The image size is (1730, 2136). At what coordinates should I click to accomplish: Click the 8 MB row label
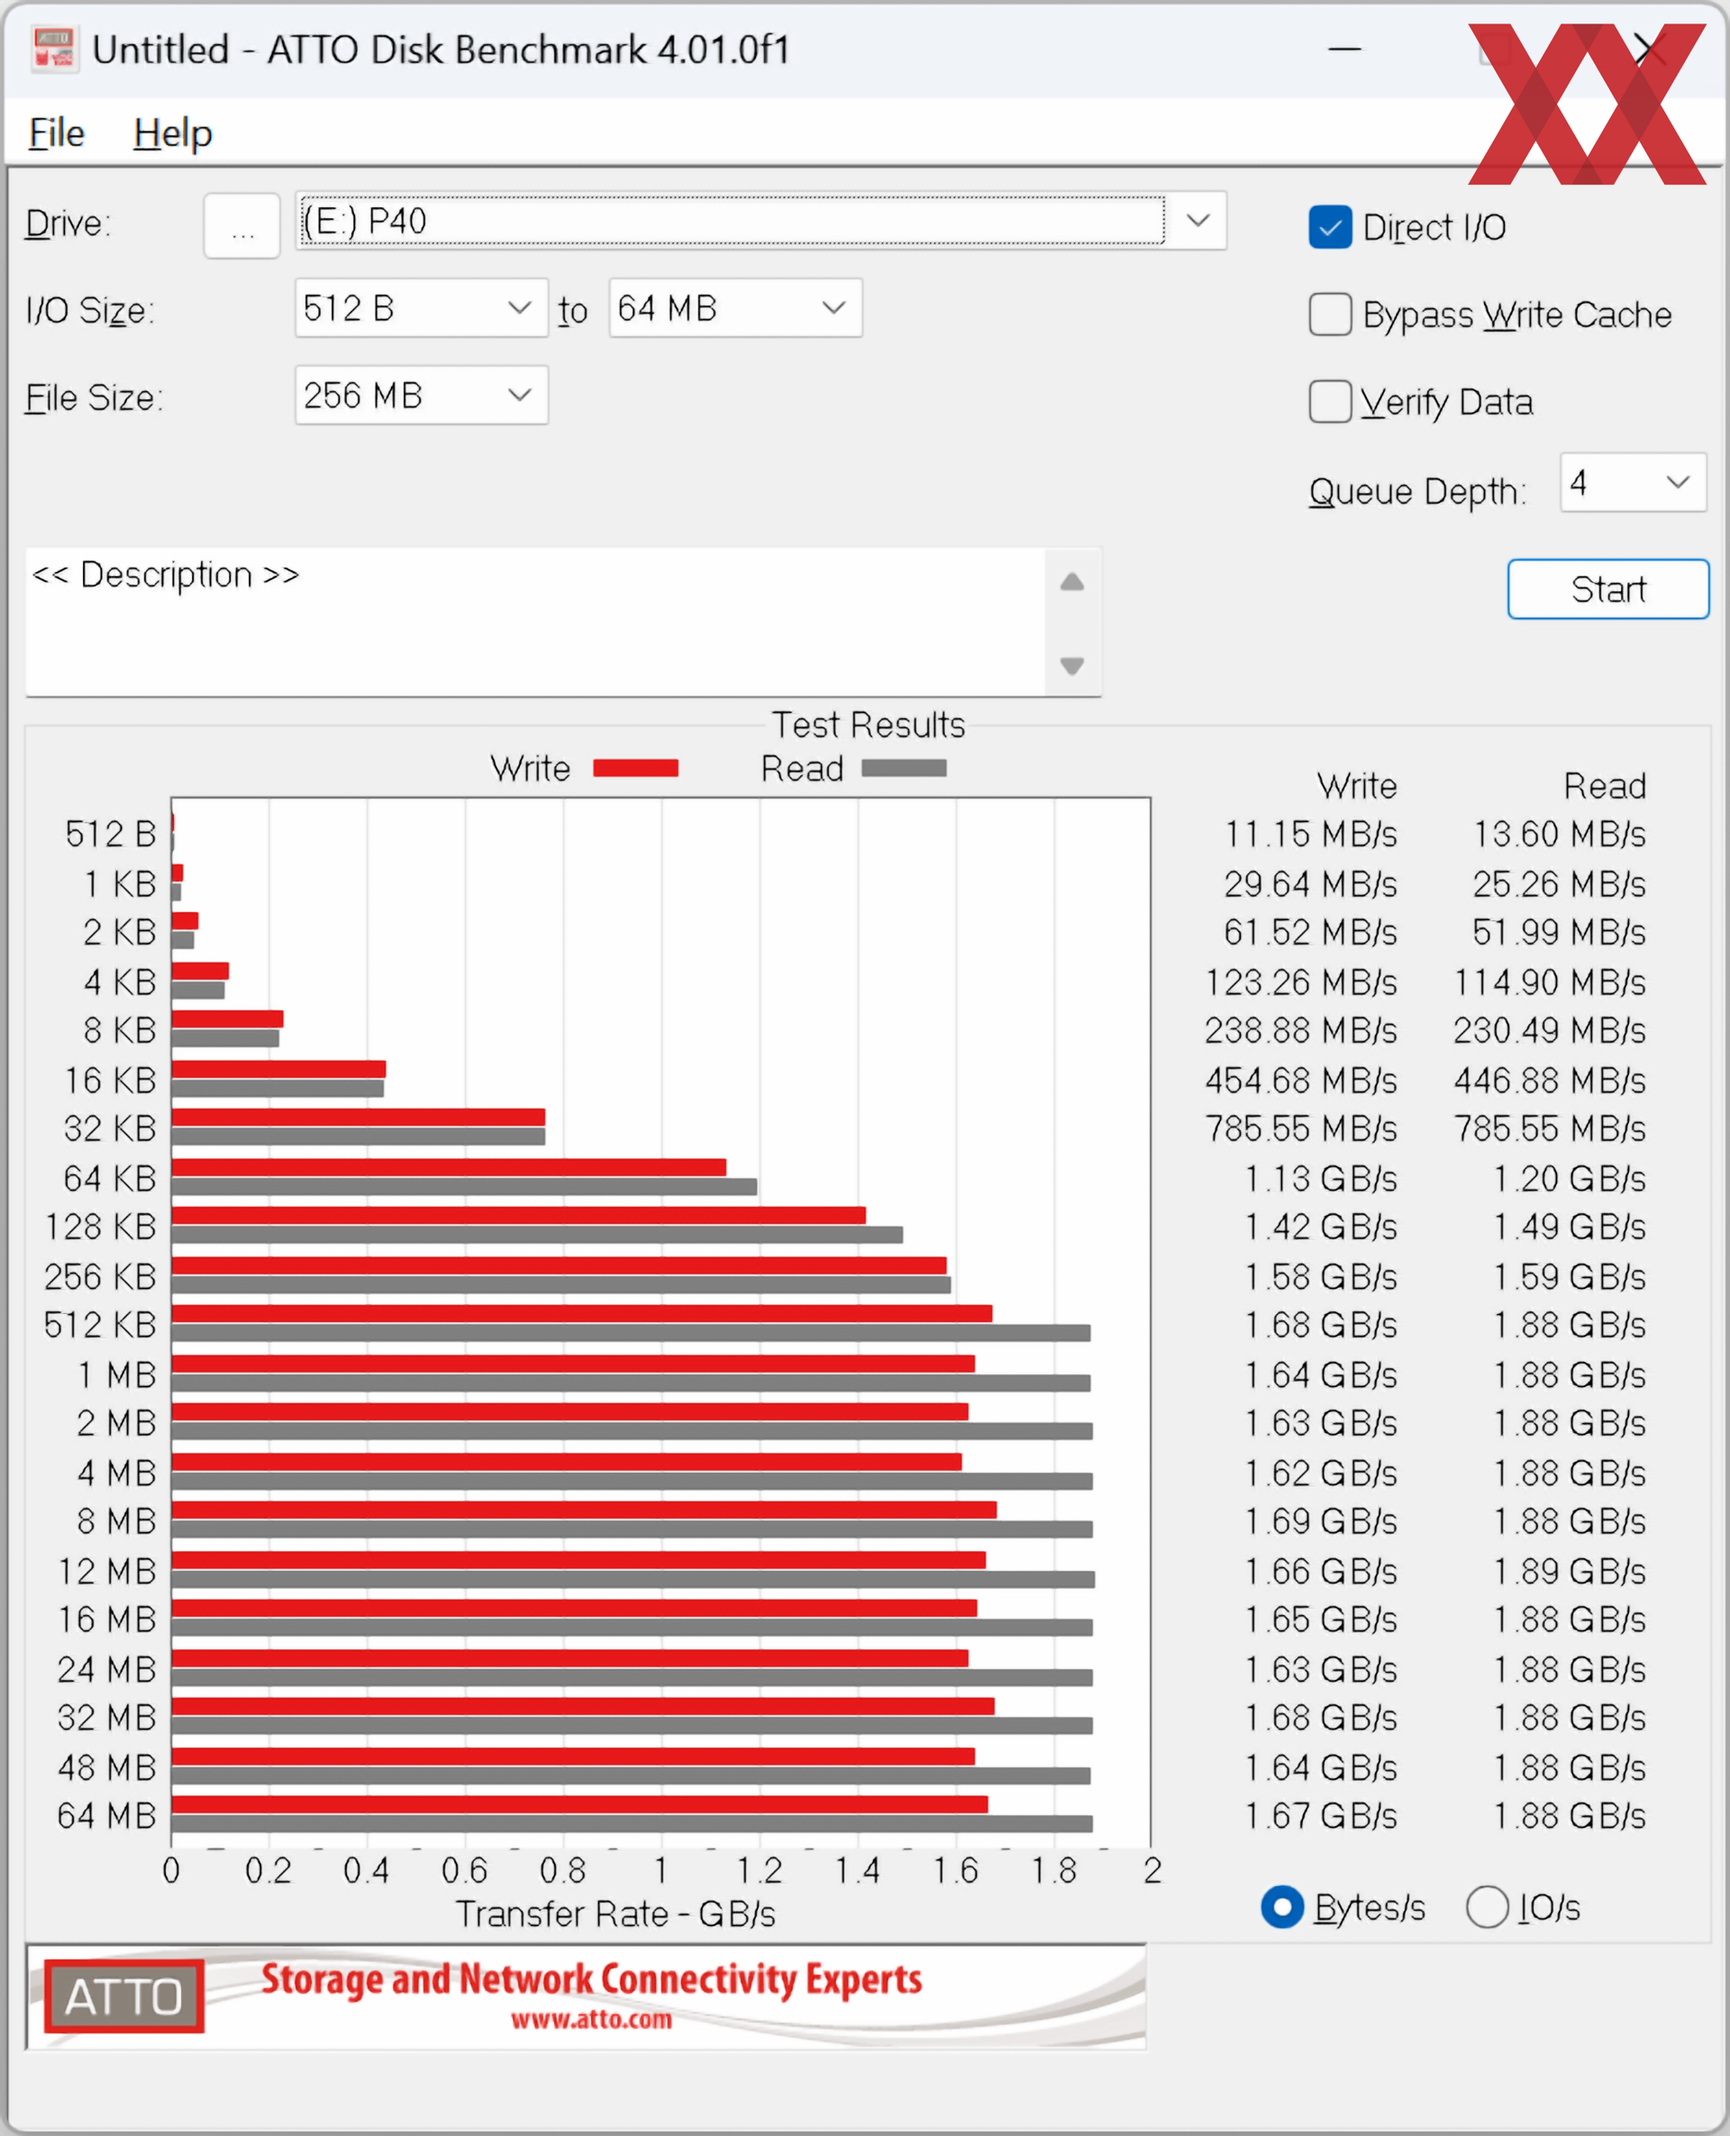tap(116, 1521)
